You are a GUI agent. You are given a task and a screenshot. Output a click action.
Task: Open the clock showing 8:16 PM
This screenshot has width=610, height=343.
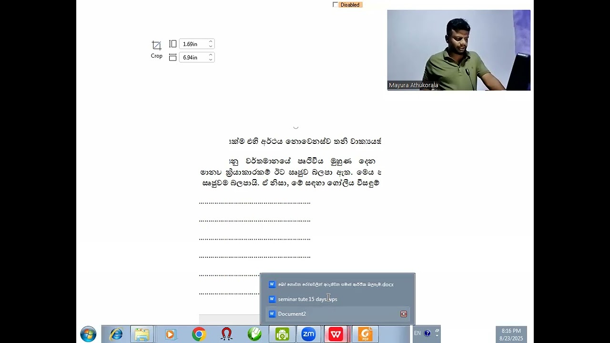click(x=511, y=334)
